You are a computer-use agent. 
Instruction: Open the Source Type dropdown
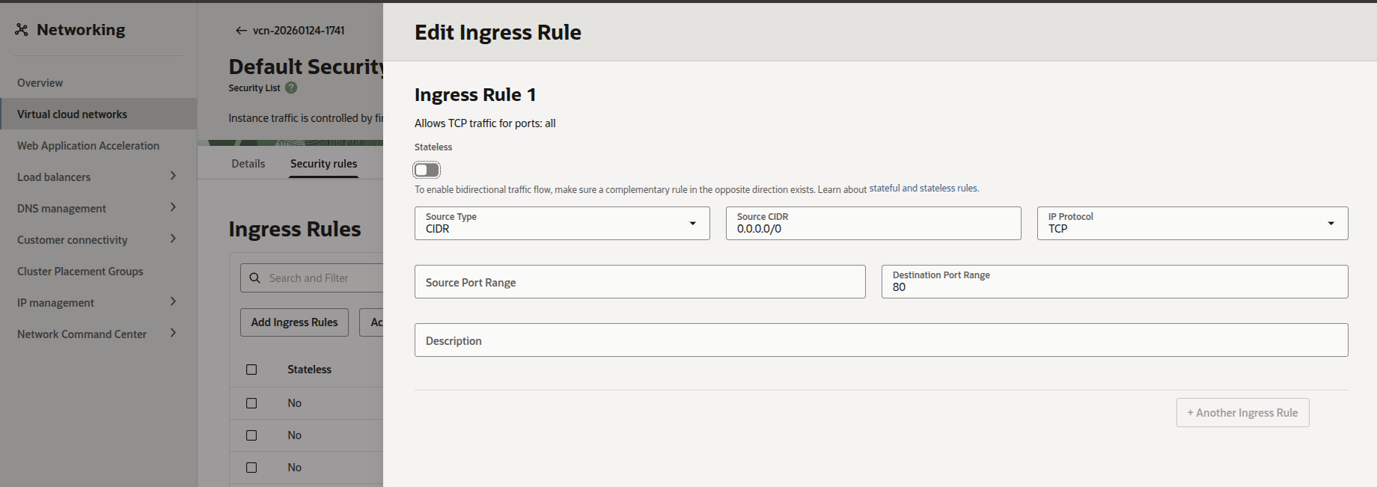pos(562,223)
